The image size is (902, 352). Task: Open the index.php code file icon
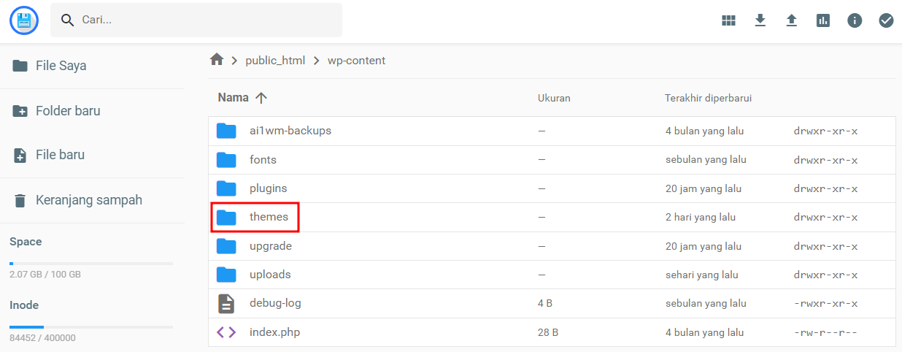click(x=226, y=332)
